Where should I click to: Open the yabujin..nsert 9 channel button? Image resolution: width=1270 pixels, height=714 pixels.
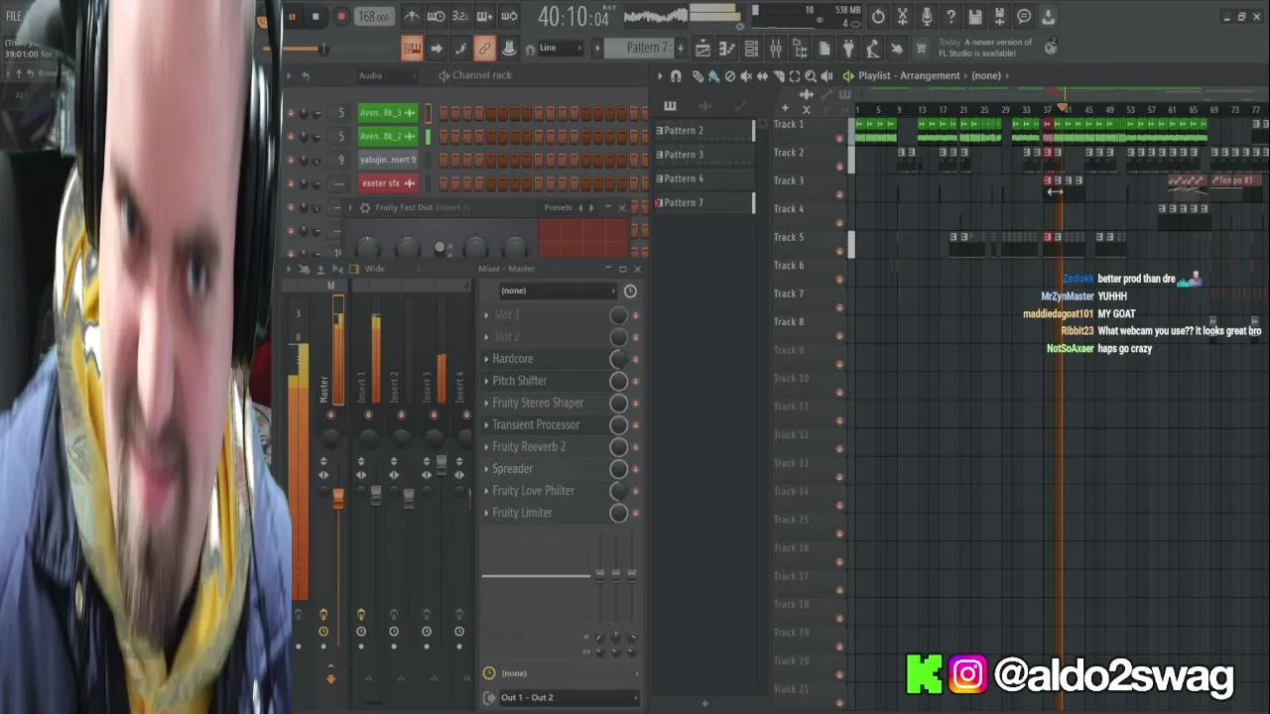tap(388, 160)
